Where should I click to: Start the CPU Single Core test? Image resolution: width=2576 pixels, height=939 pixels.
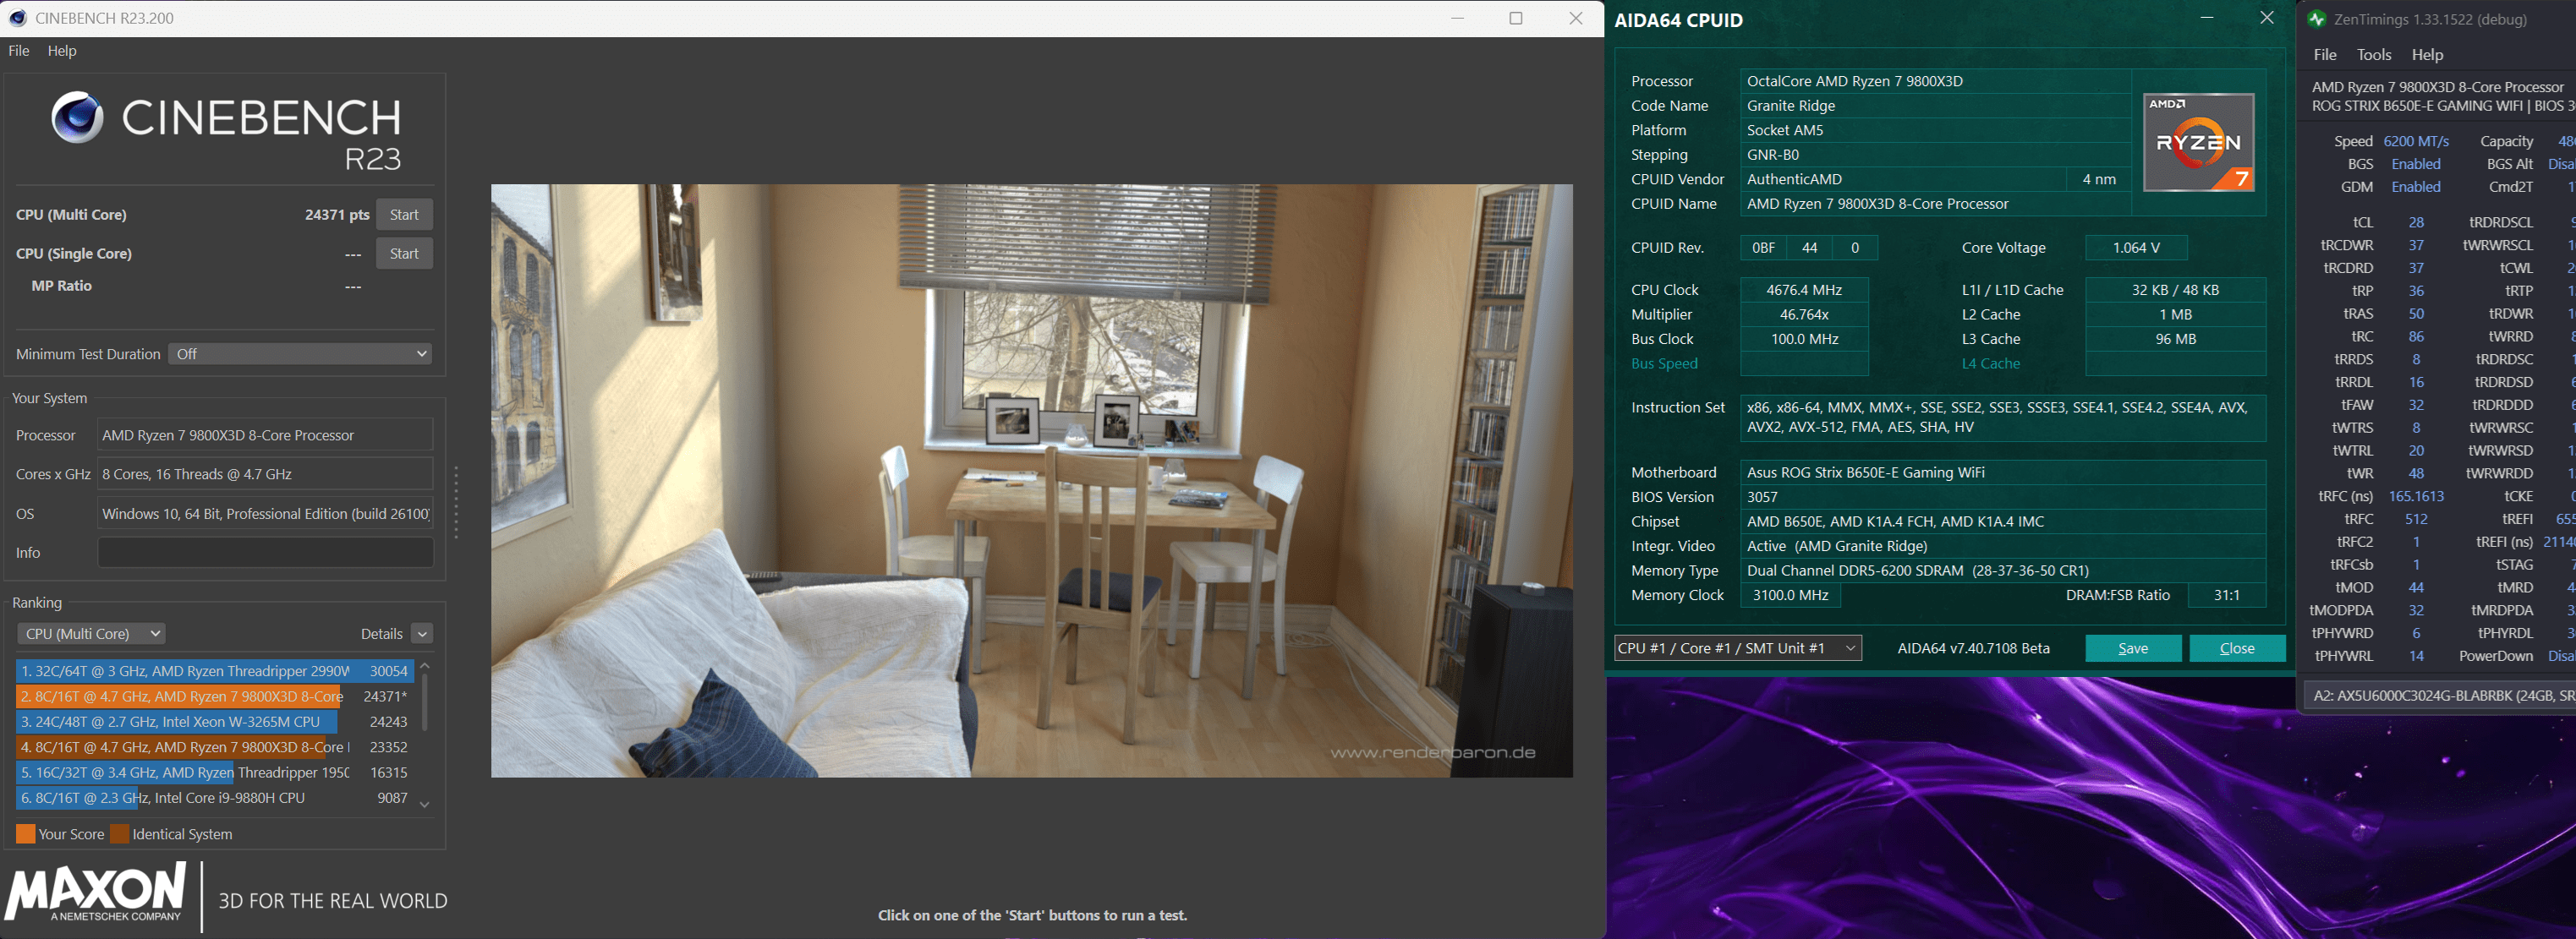pos(404,254)
